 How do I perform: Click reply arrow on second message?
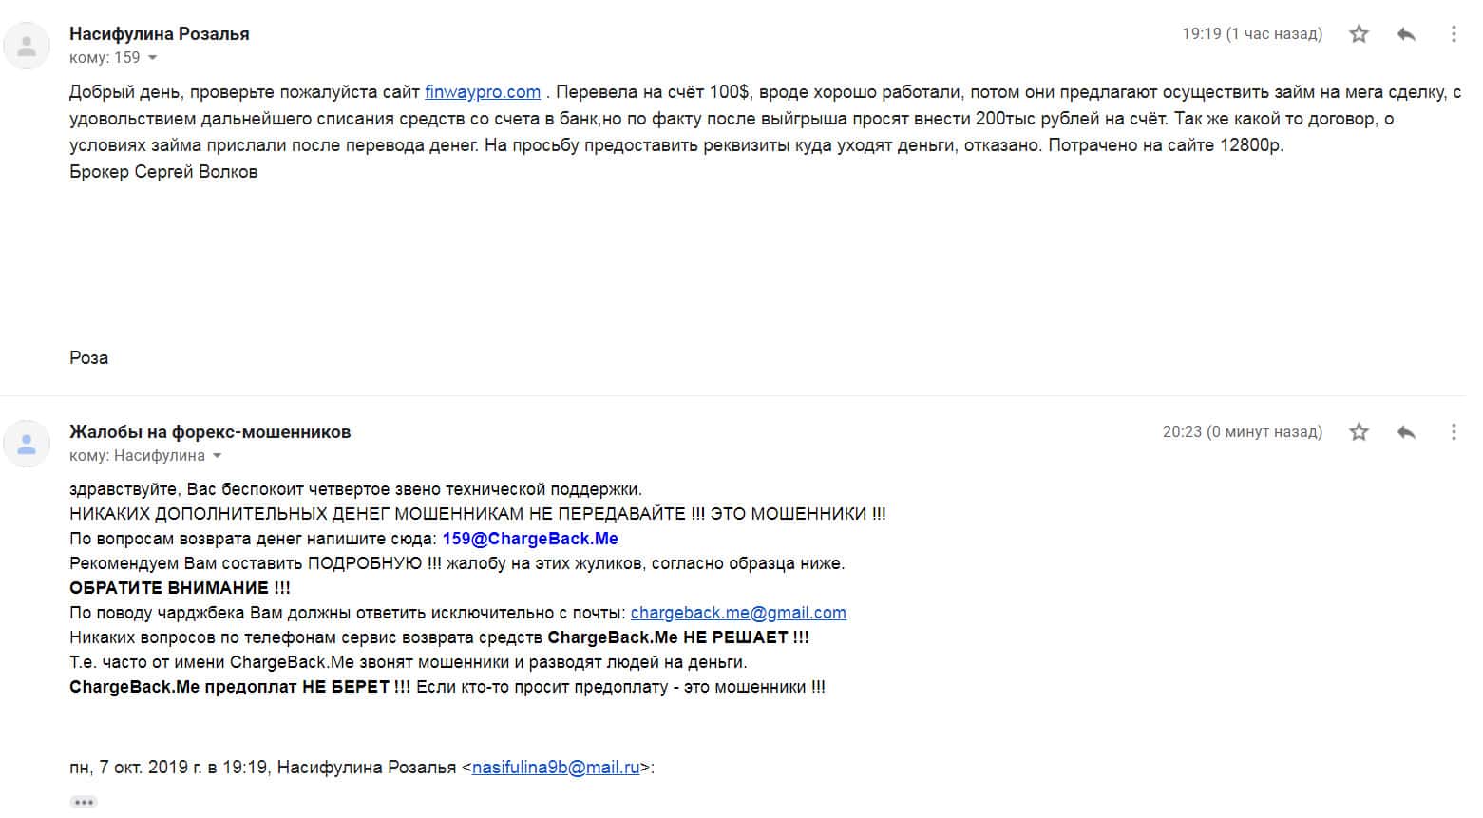[x=1406, y=432]
